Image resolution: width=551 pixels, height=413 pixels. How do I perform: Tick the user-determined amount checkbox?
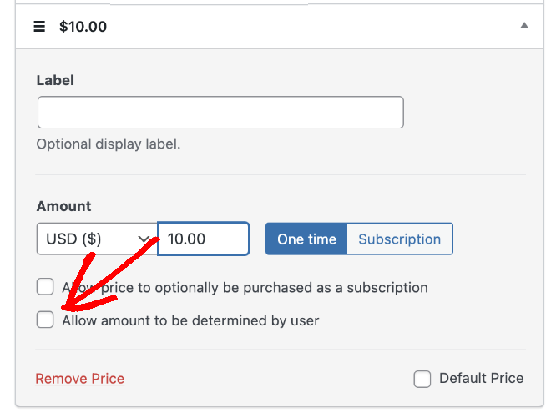click(45, 320)
